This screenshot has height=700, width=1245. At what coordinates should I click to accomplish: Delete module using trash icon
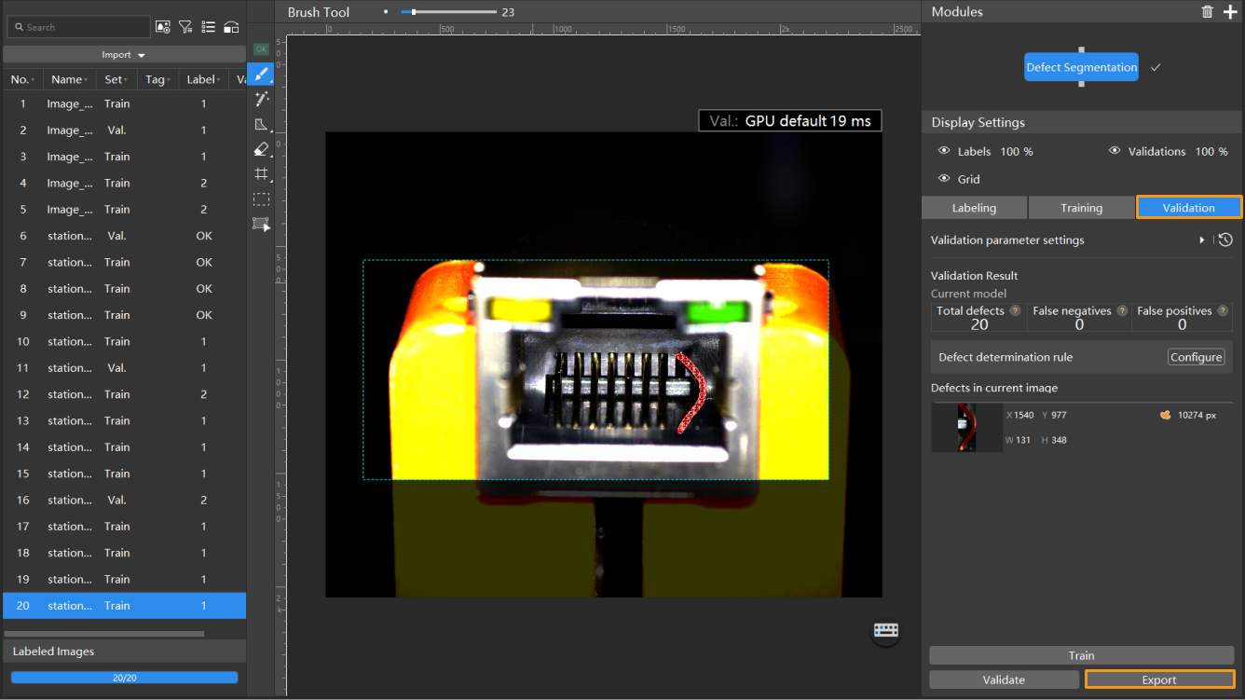[1208, 11]
